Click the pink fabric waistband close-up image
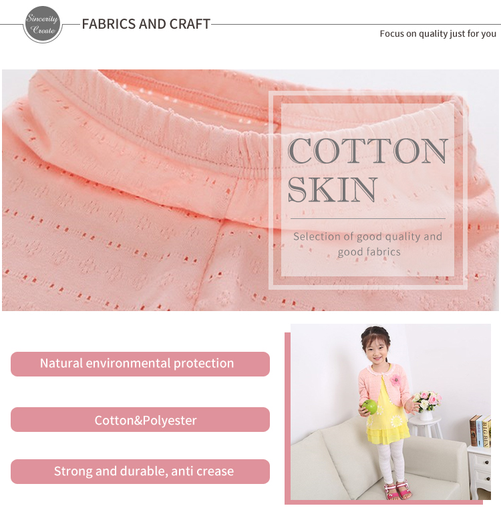 click(251, 190)
